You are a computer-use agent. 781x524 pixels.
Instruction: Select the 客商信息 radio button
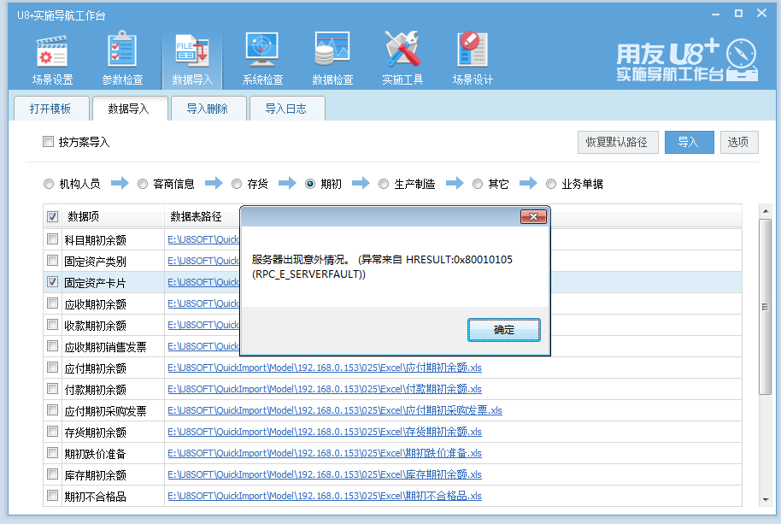pos(143,185)
